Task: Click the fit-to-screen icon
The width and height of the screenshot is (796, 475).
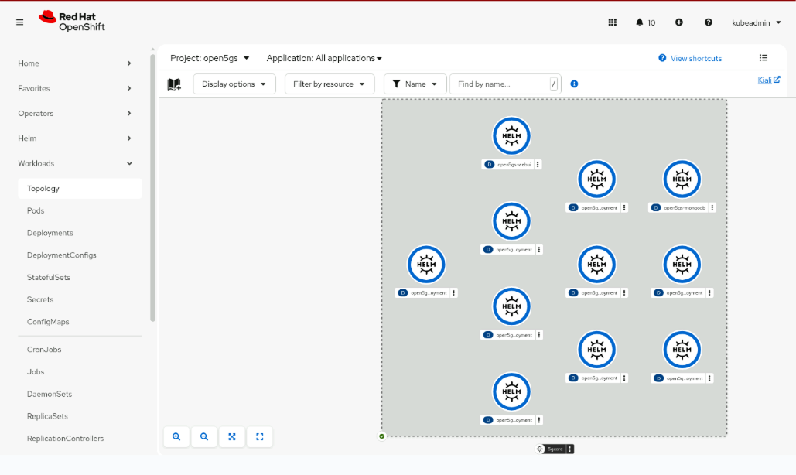Action: (x=232, y=437)
